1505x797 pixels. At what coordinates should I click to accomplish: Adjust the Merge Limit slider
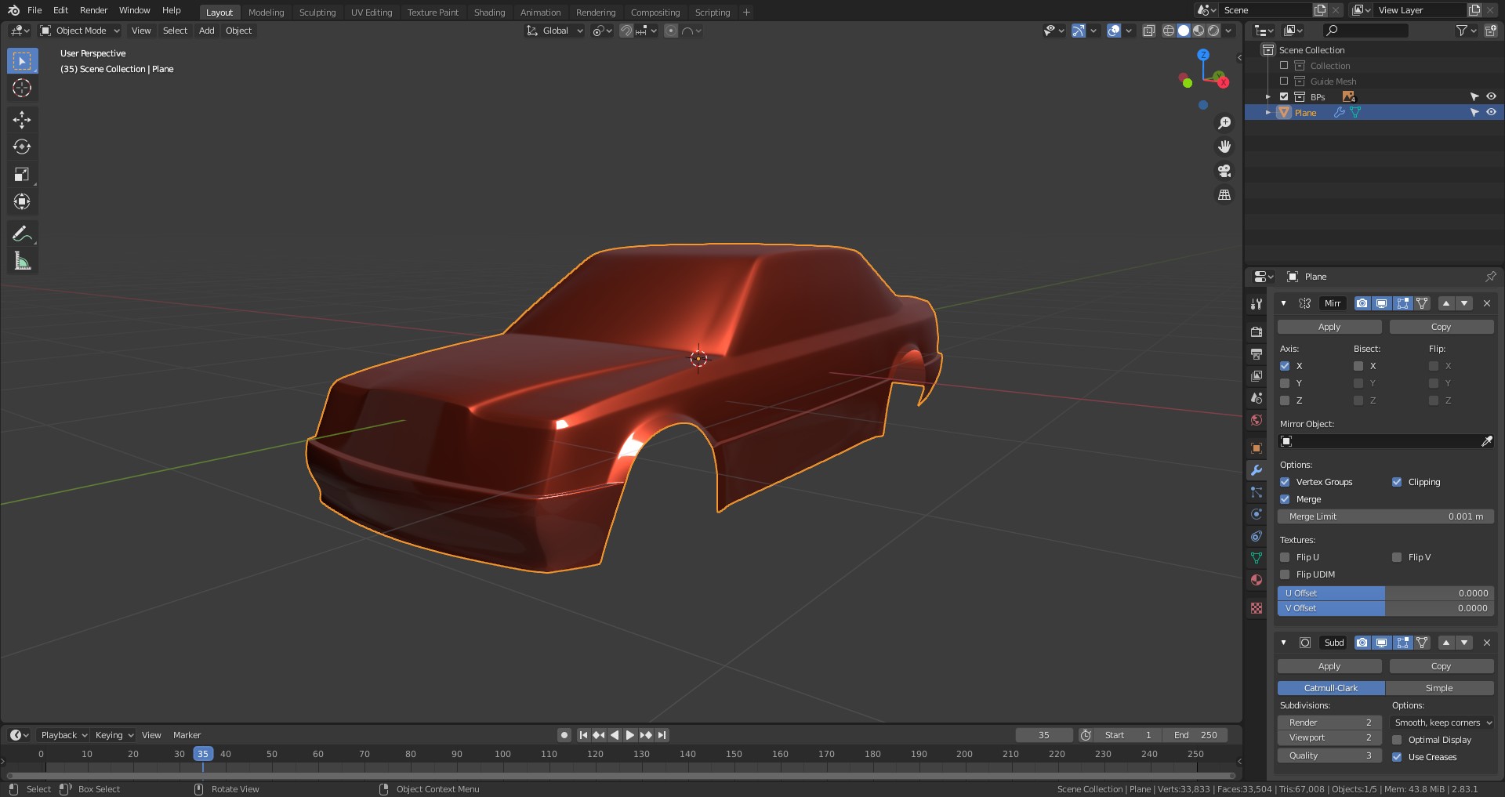point(1385,516)
